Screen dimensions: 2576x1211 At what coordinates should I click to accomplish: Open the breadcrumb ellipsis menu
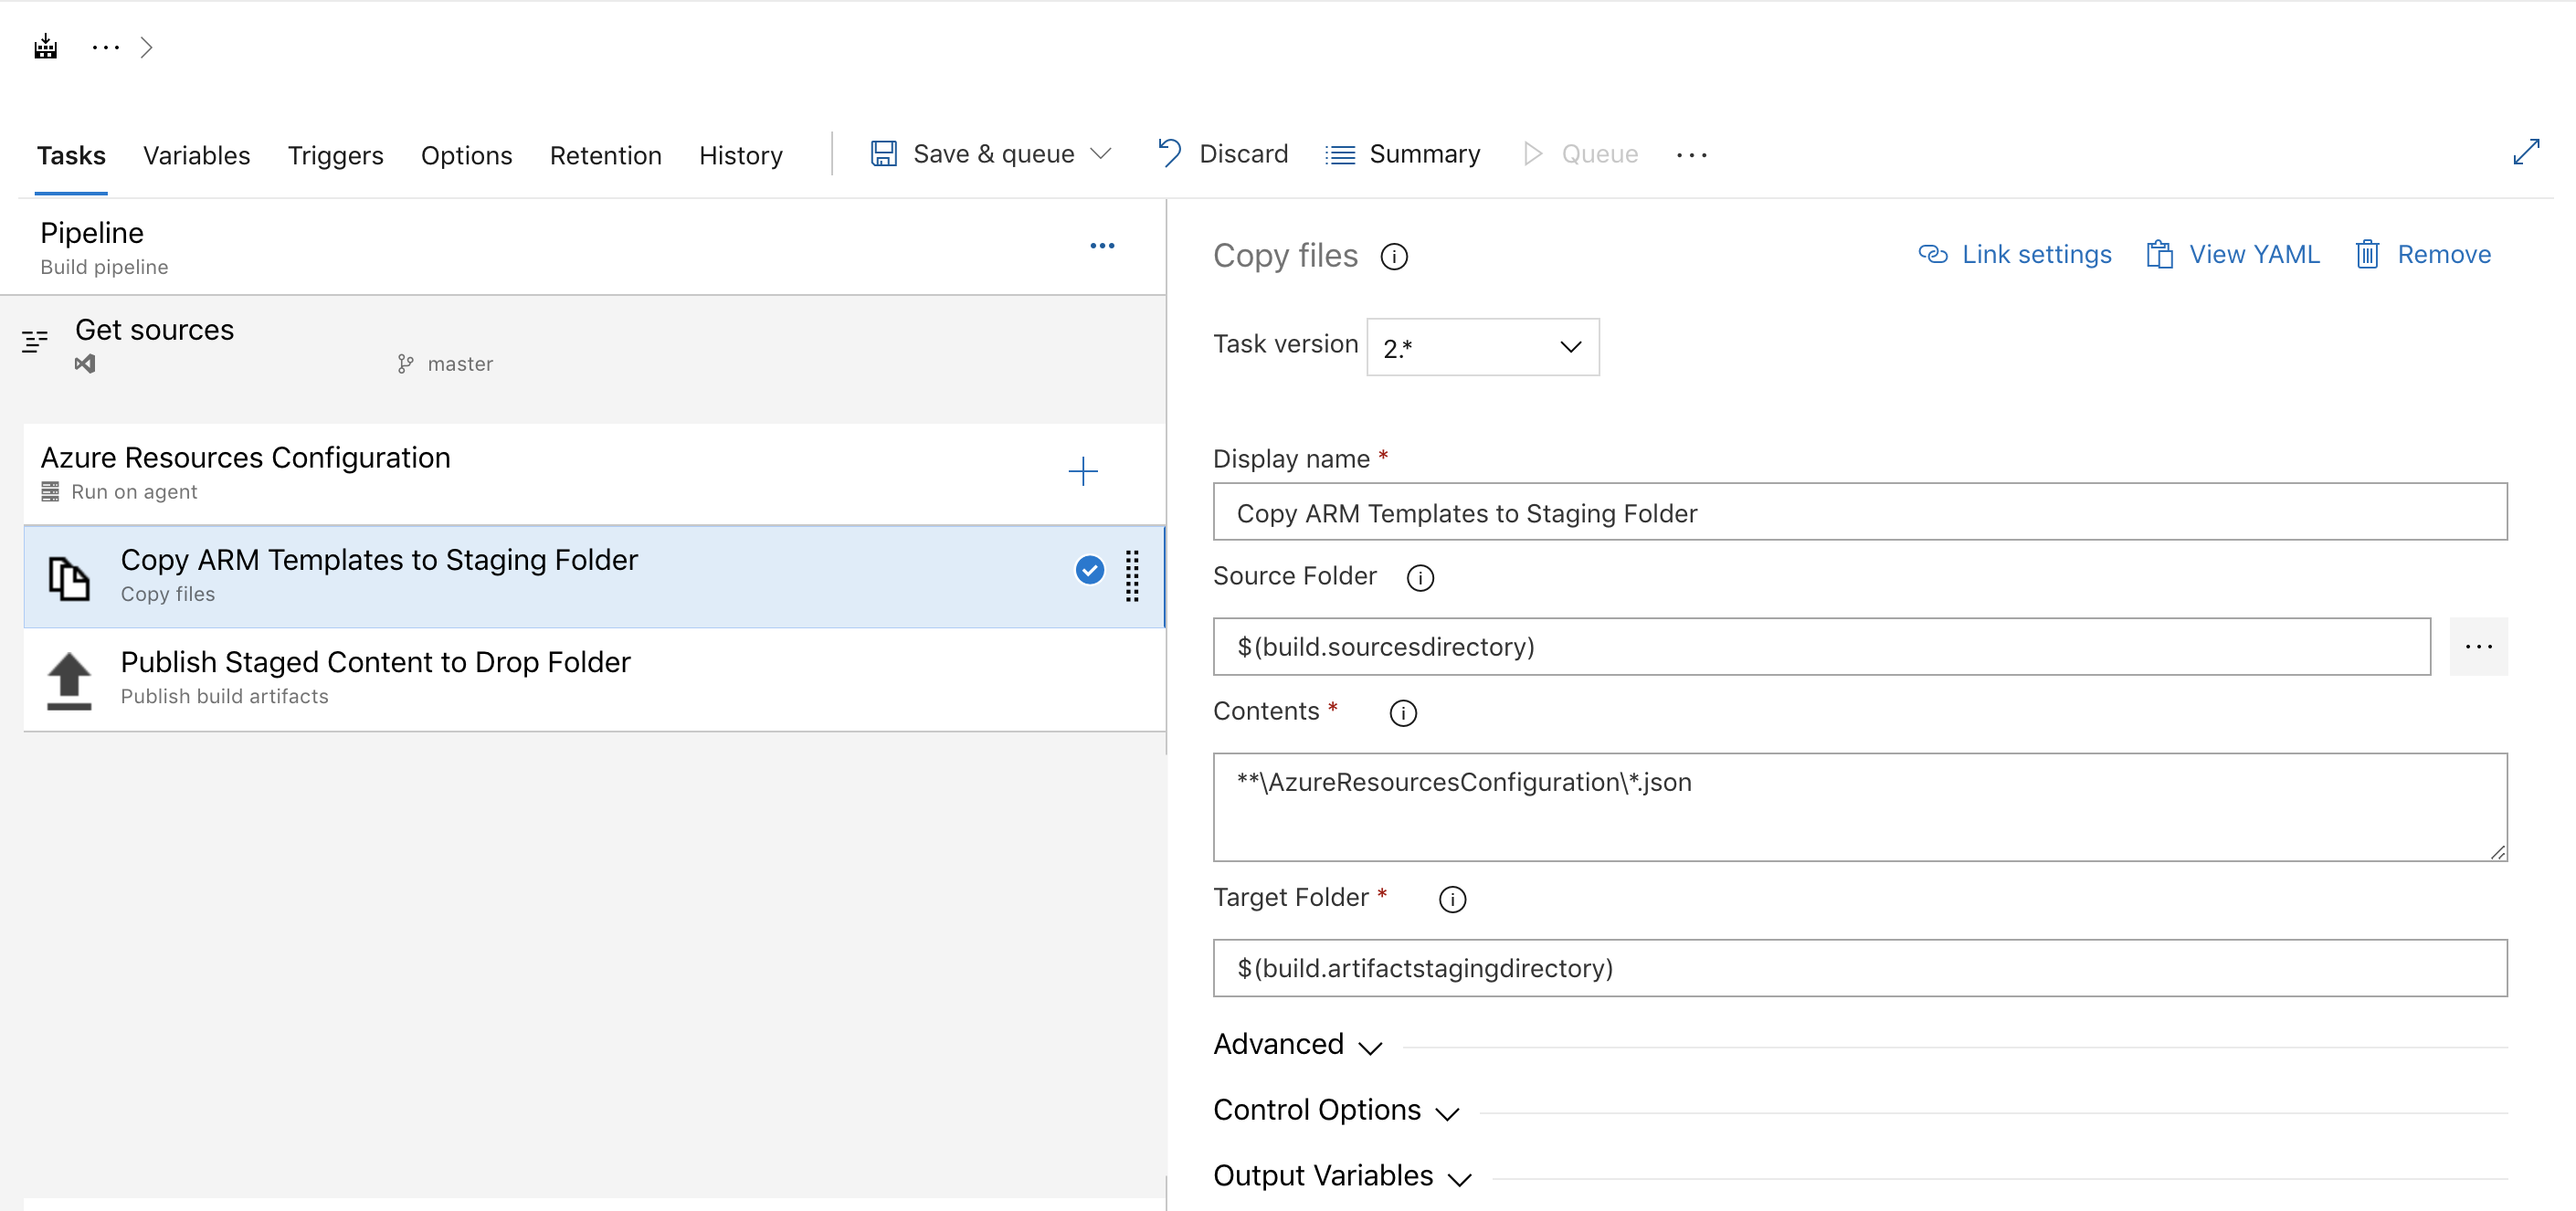[x=105, y=47]
